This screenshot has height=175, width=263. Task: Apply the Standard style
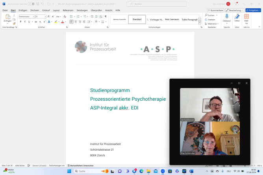coord(137,19)
